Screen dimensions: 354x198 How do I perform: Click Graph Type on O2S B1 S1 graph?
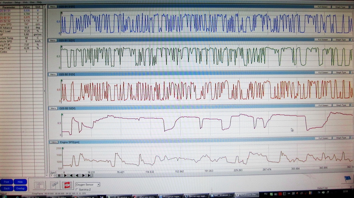coord(340,7)
